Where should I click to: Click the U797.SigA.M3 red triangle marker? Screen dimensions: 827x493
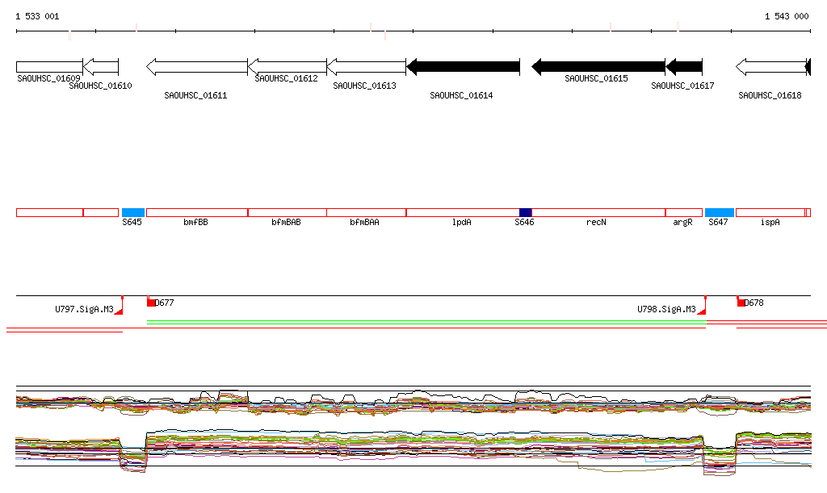[120, 311]
